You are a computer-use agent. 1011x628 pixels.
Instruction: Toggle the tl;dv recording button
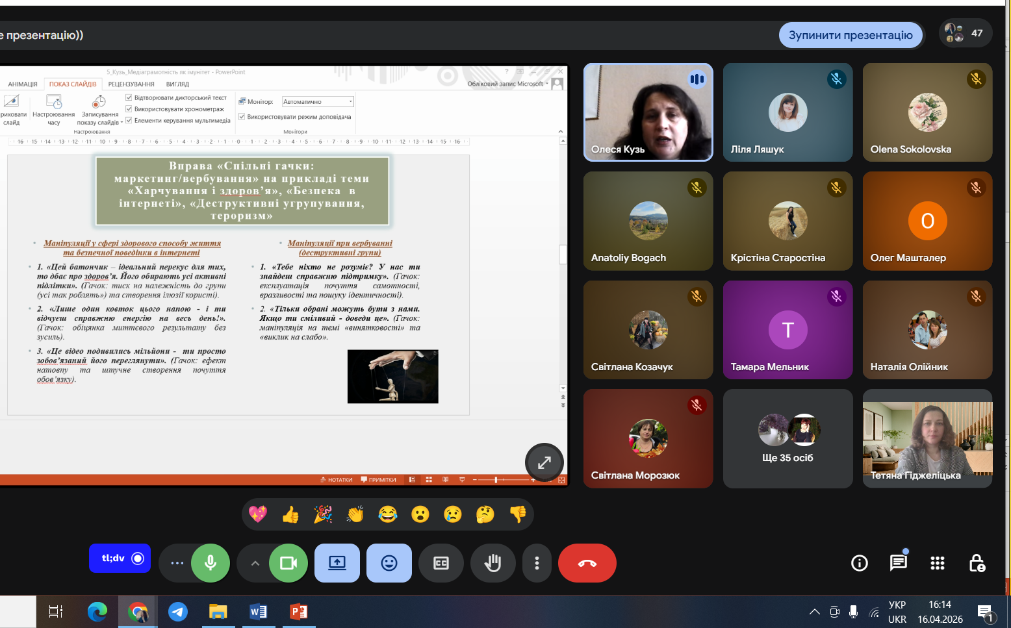click(120, 559)
